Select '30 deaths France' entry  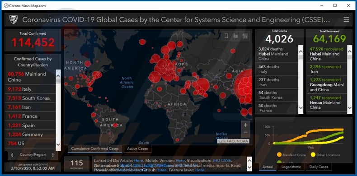tap(277, 108)
